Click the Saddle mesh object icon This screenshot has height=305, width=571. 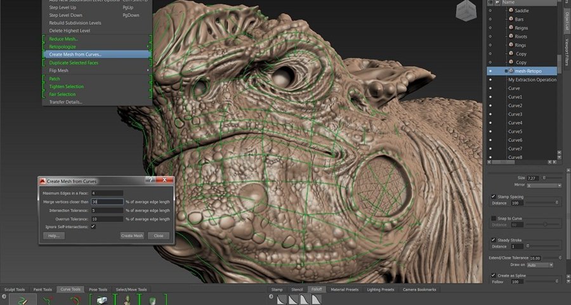511,10
